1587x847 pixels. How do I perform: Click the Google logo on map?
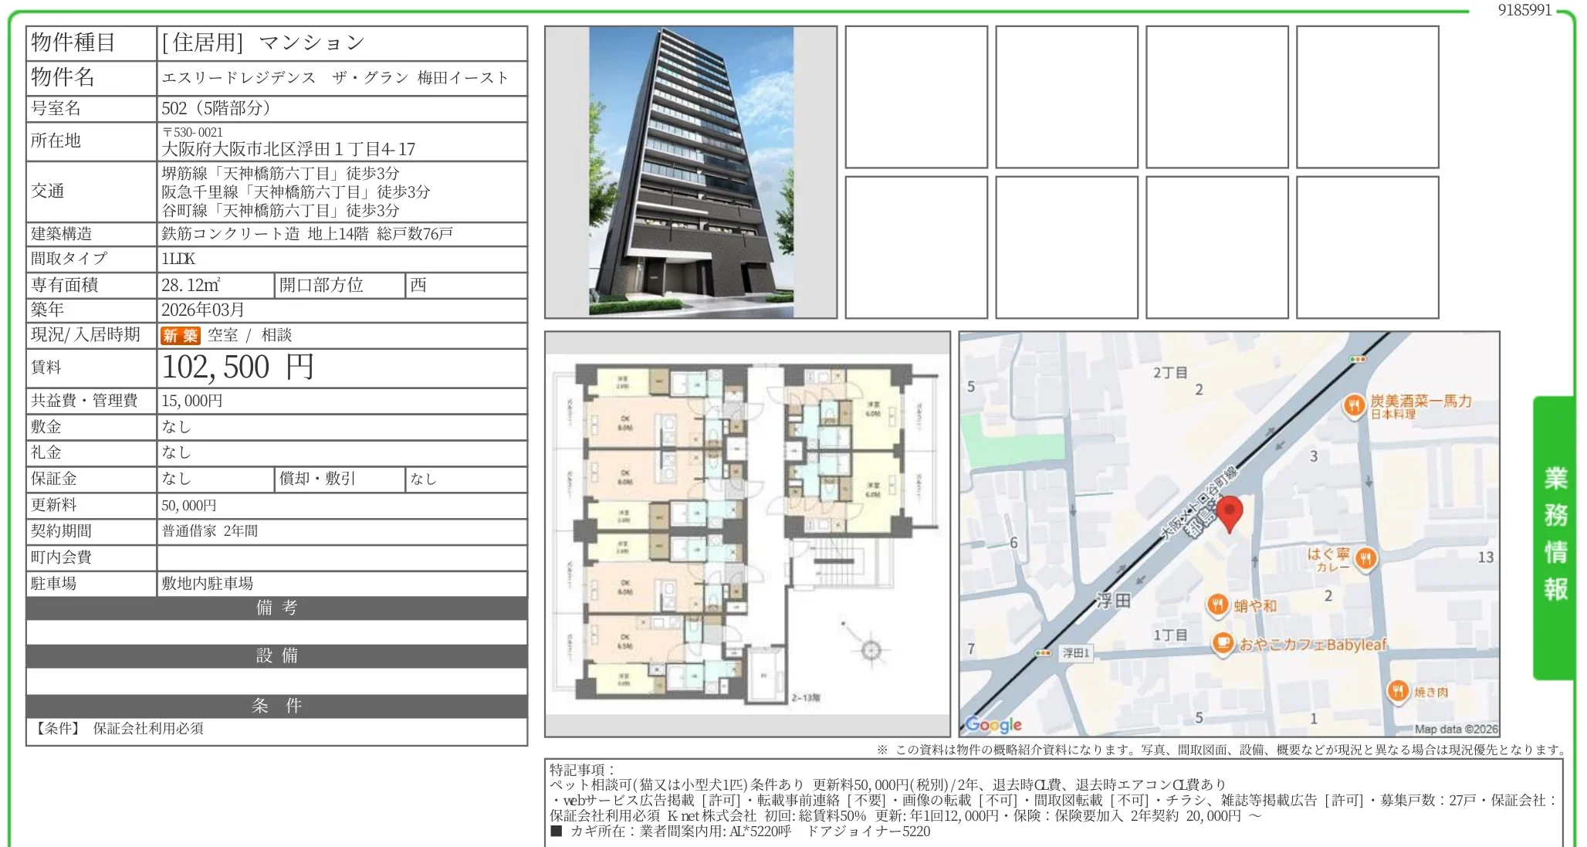click(x=993, y=724)
